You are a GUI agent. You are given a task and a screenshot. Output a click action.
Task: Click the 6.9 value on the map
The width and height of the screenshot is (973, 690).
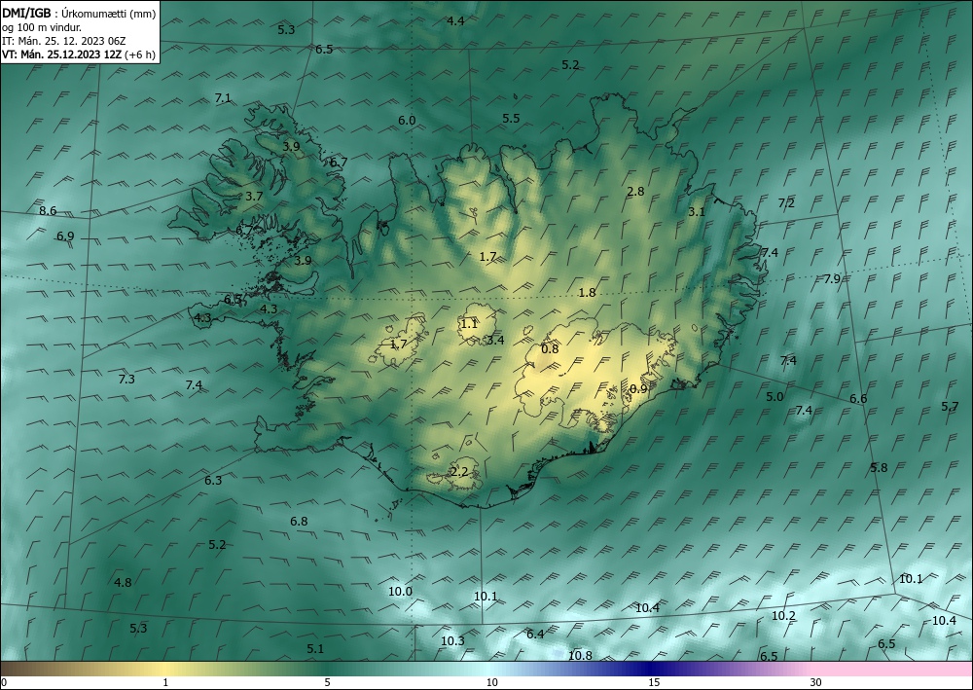point(65,236)
